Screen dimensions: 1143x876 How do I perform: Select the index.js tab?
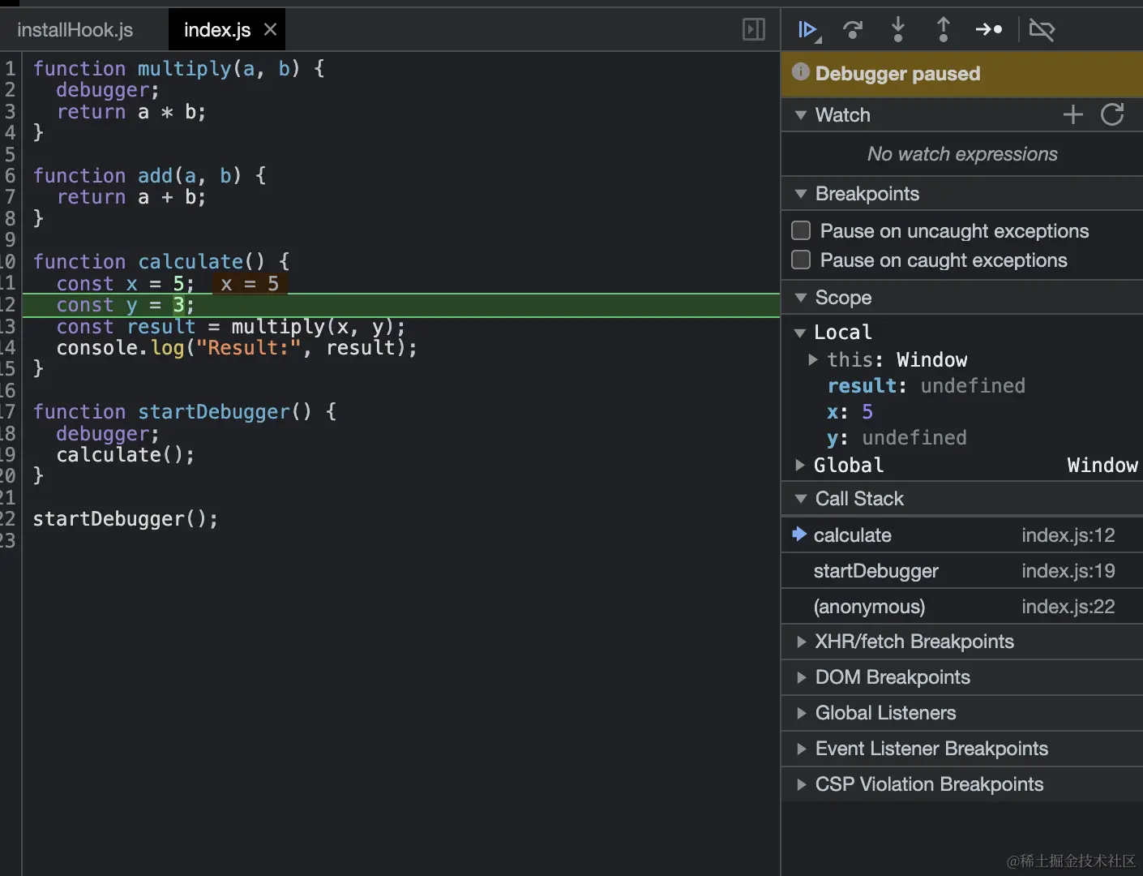[216, 30]
